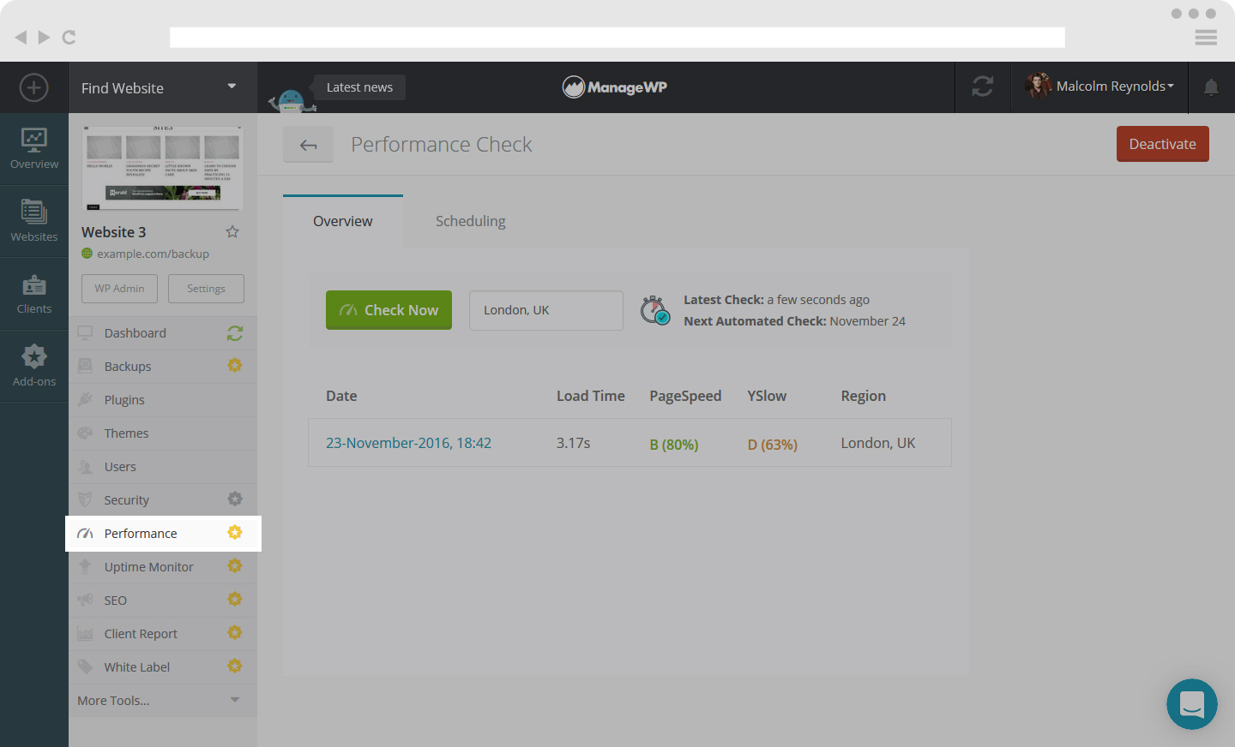This screenshot has width=1235, height=747.
Task: Click the Website 3 thumbnail preview
Action: tap(163, 168)
